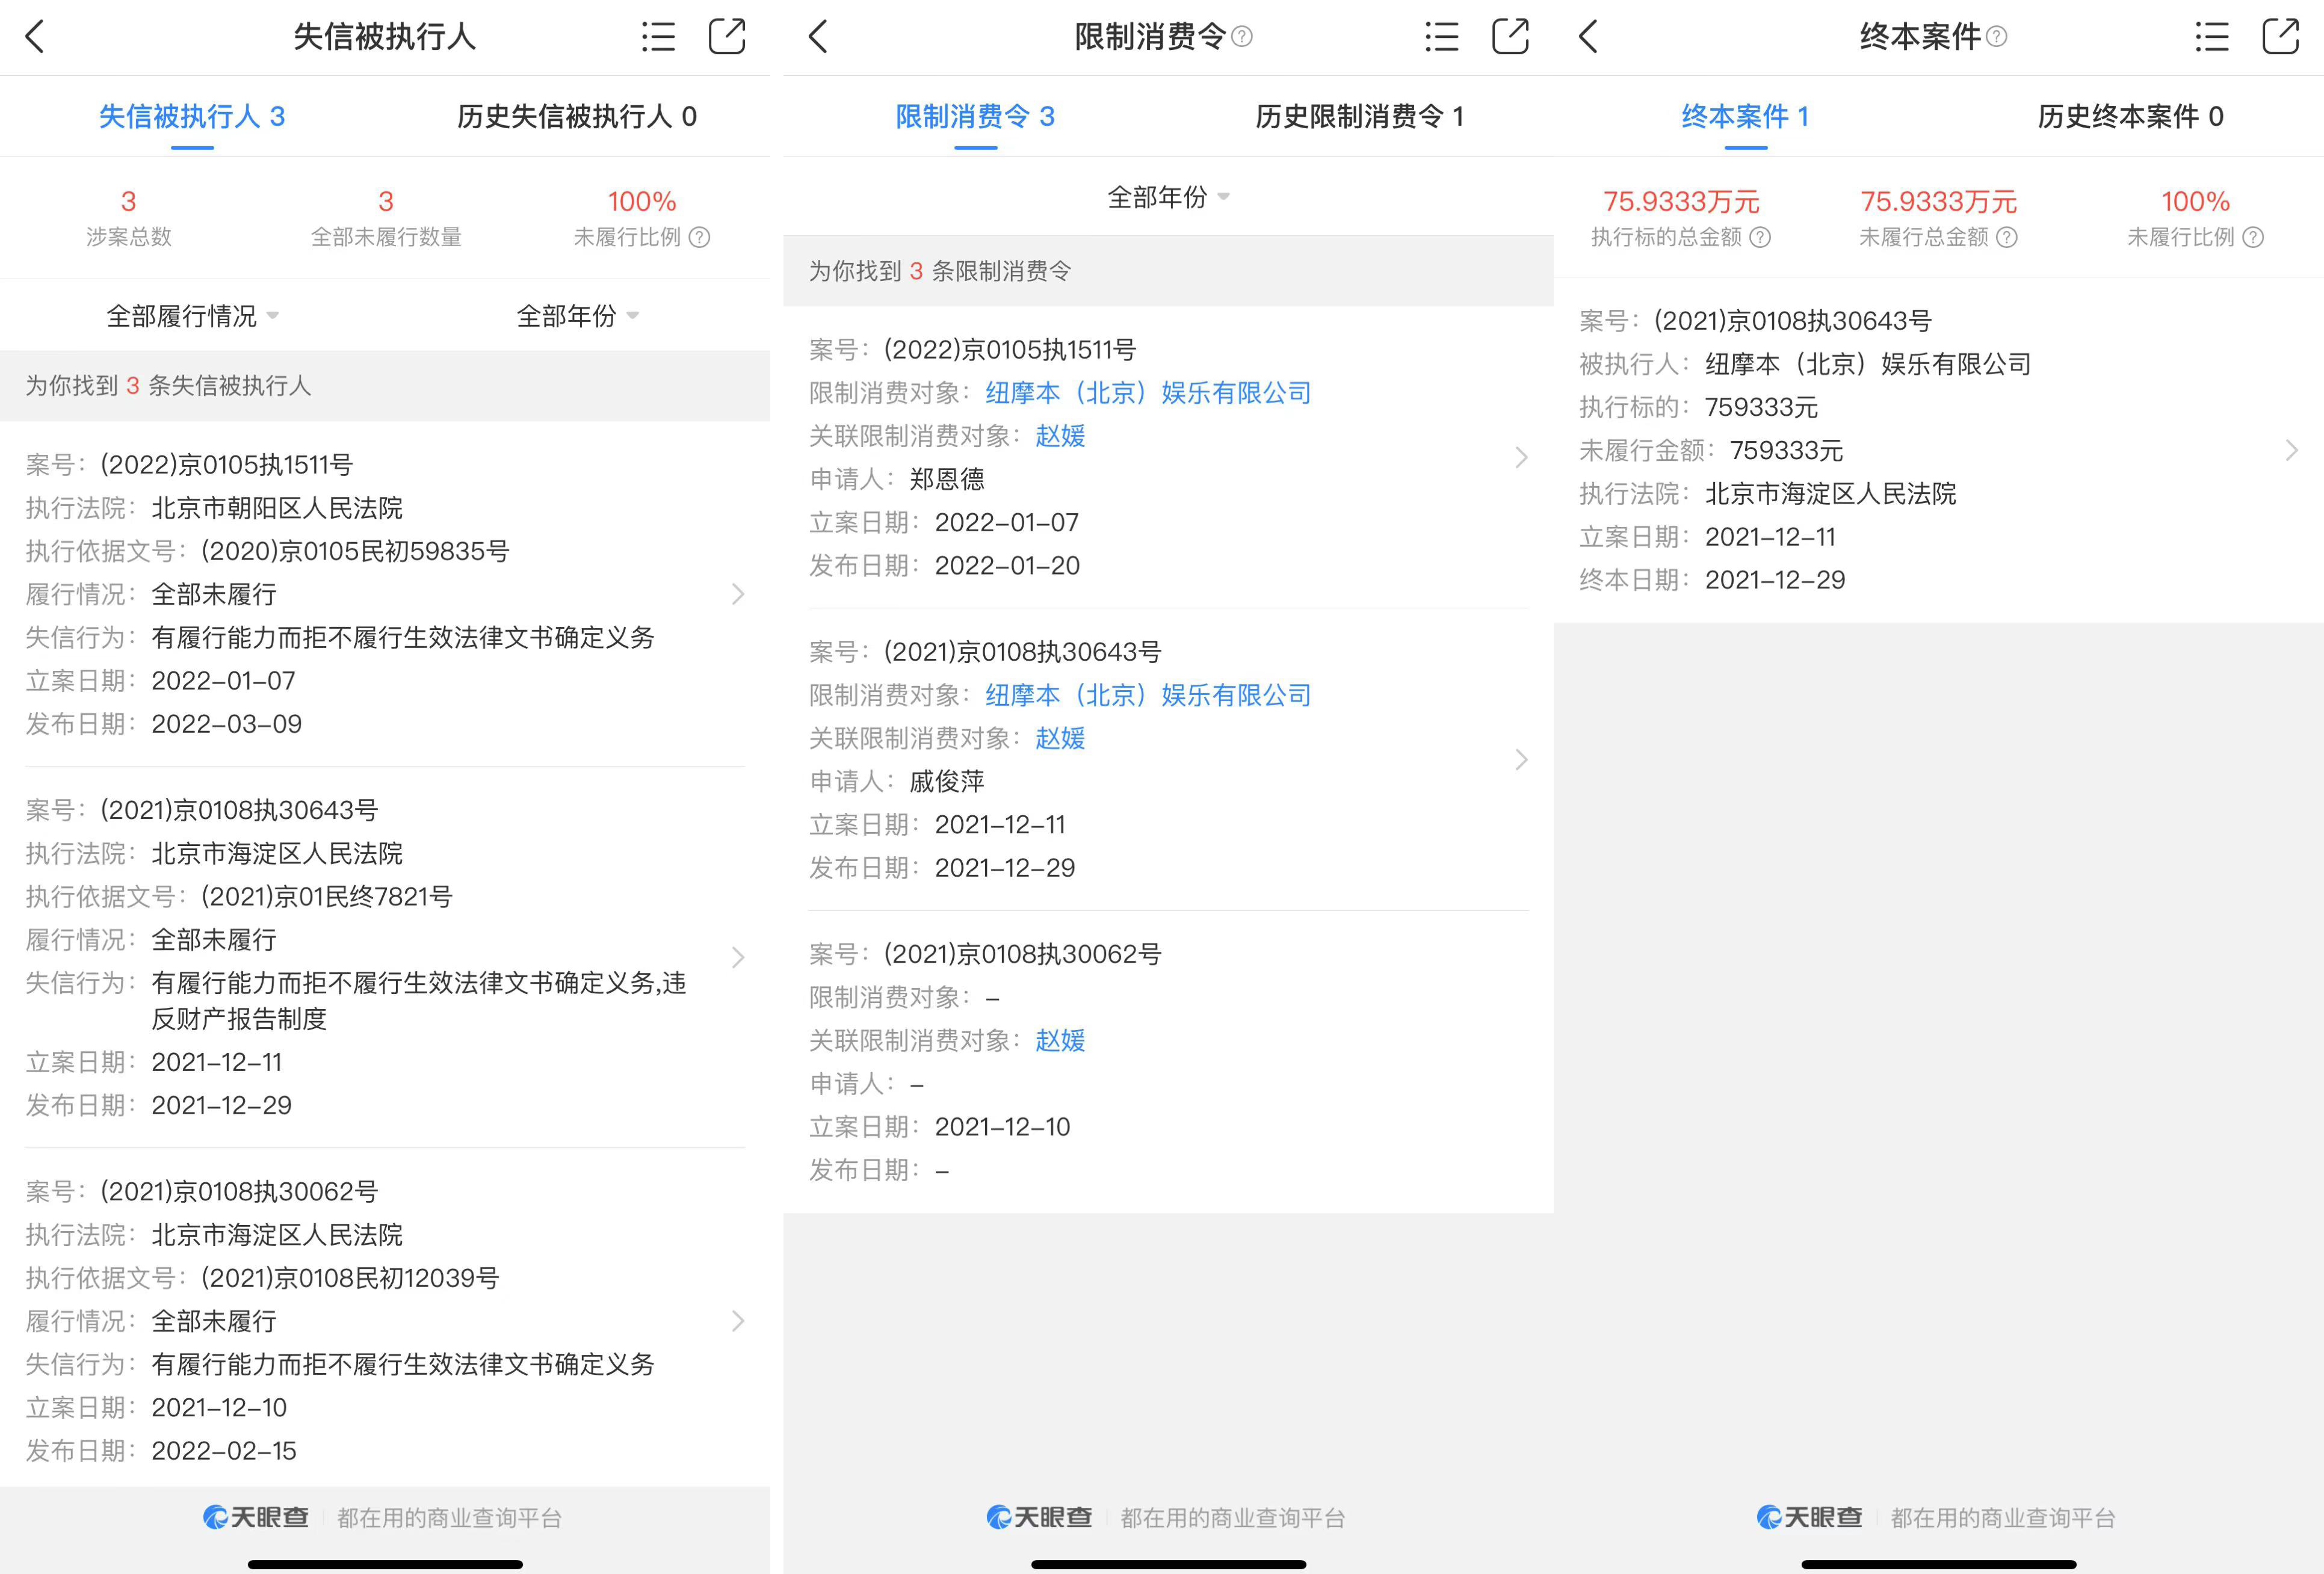Image resolution: width=2324 pixels, height=1574 pixels.
Task: Switch to 历史失信被执行人 0 tab
Action: coord(577,117)
